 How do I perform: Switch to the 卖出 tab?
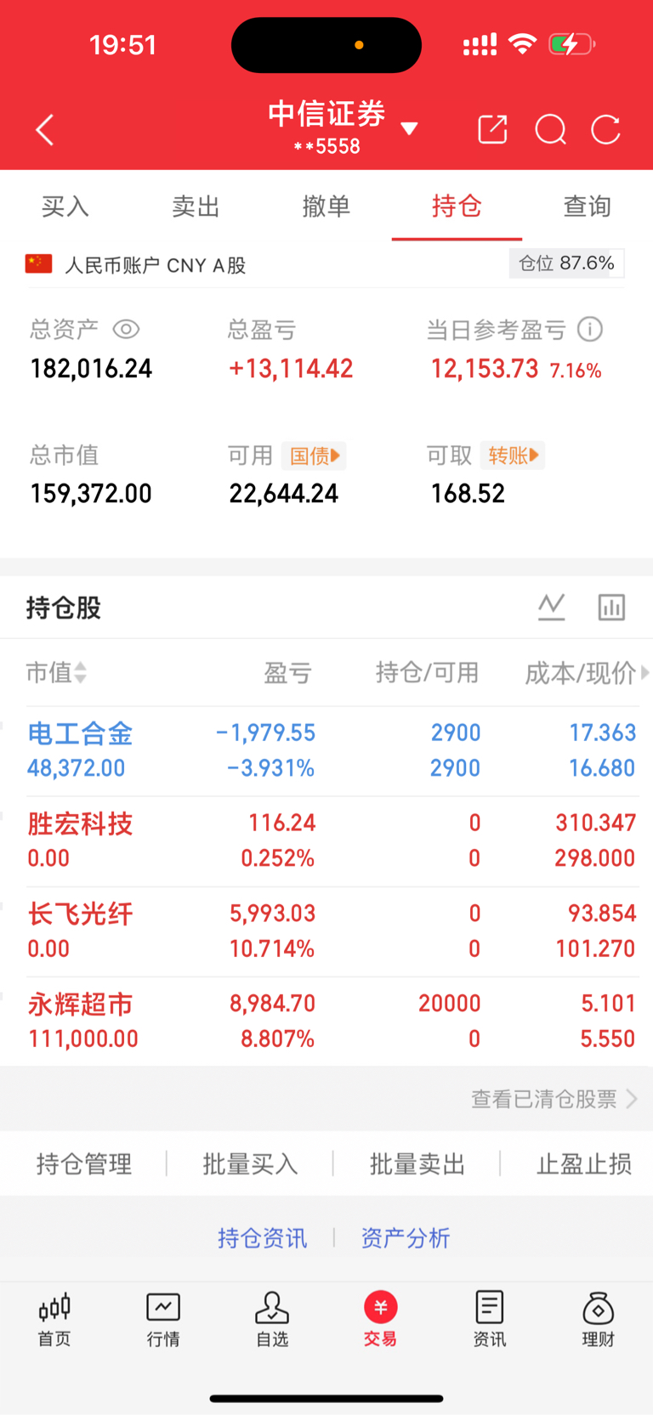coord(196,207)
